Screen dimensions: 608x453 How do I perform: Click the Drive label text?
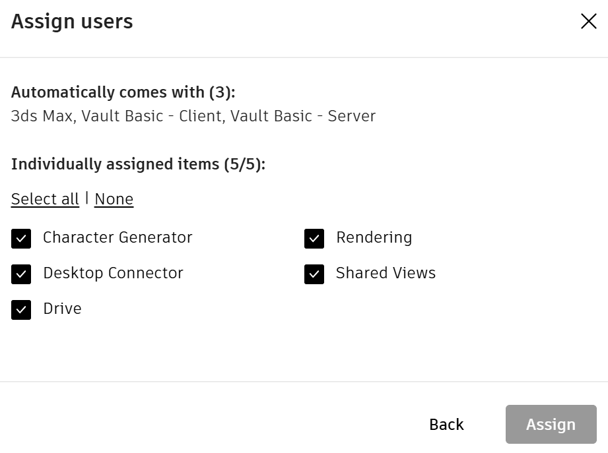tap(62, 309)
